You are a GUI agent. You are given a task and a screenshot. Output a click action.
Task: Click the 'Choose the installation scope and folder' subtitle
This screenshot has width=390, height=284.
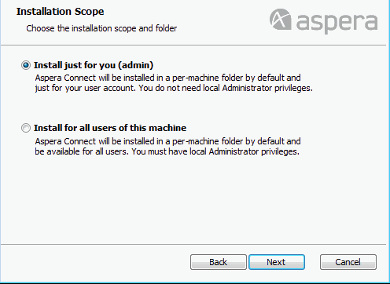pyautogui.click(x=101, y=28)
